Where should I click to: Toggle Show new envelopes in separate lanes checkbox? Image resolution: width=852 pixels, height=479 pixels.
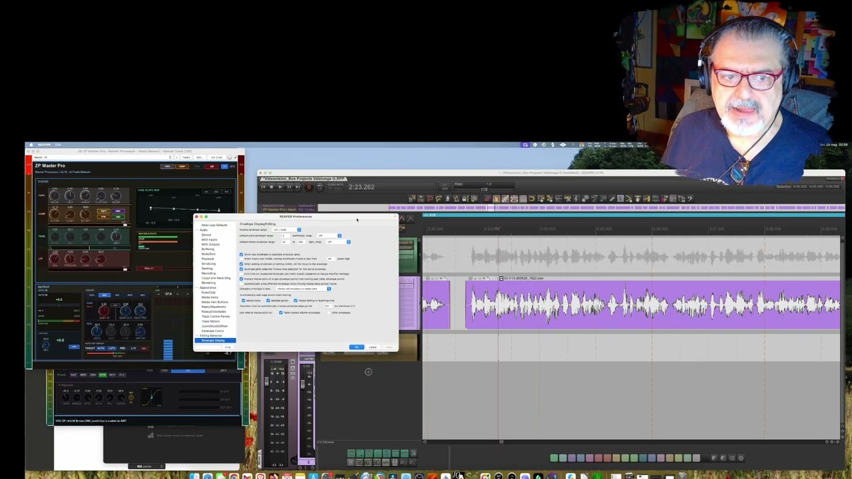[241, 254]
